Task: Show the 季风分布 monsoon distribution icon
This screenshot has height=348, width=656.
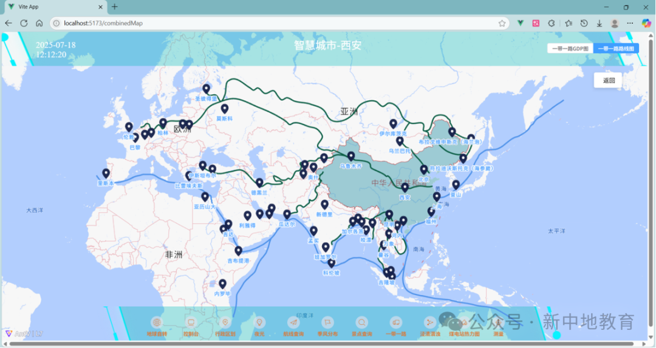Action: click(327, 322)
